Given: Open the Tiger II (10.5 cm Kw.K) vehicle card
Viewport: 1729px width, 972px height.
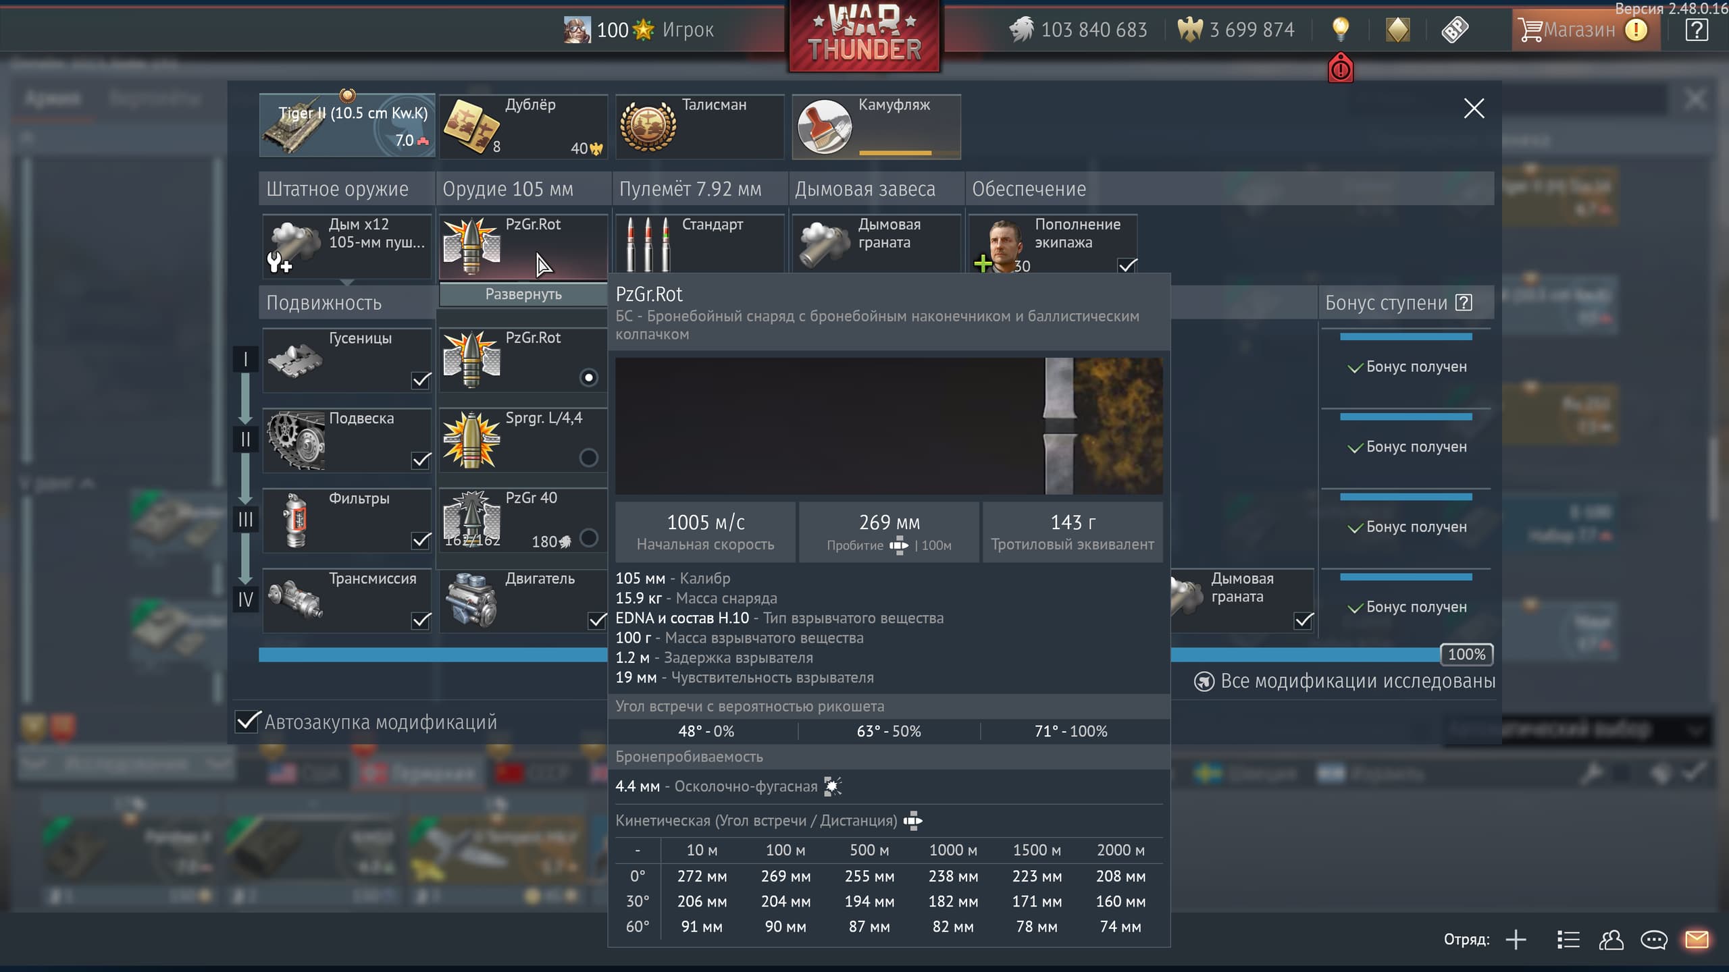Looking at the screenshot, I should tap(347, 126).
